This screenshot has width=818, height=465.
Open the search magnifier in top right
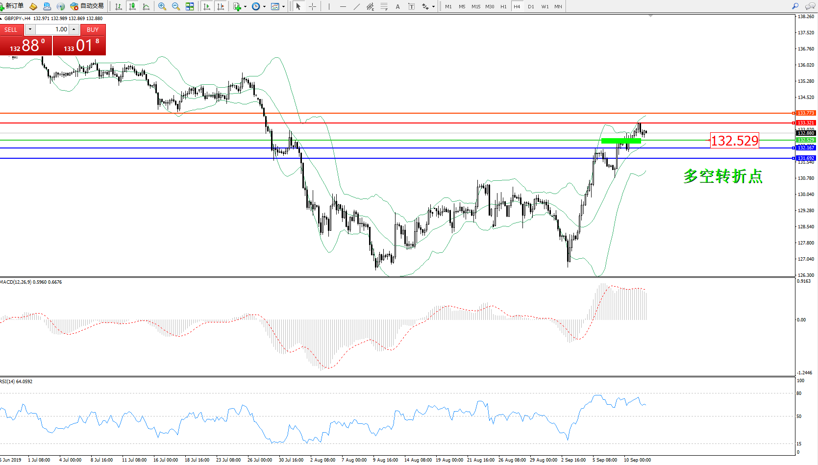795,6
